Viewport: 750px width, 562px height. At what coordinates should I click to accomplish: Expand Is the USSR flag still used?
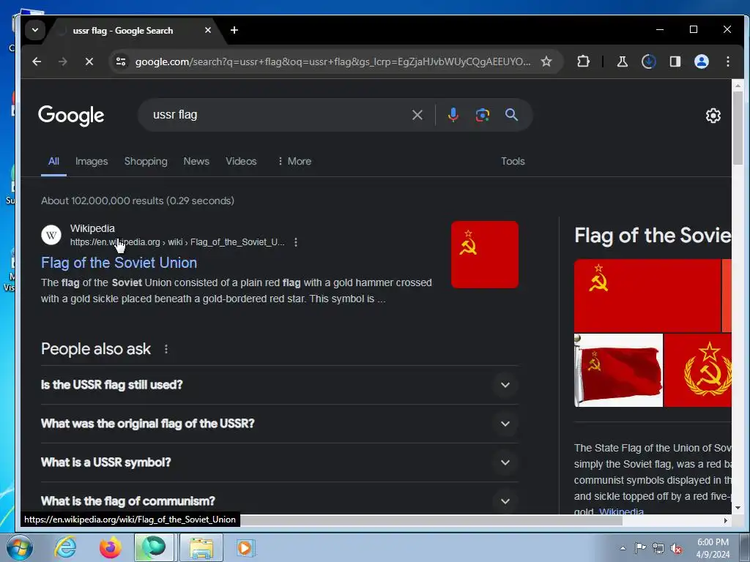[x=279, y=385]
